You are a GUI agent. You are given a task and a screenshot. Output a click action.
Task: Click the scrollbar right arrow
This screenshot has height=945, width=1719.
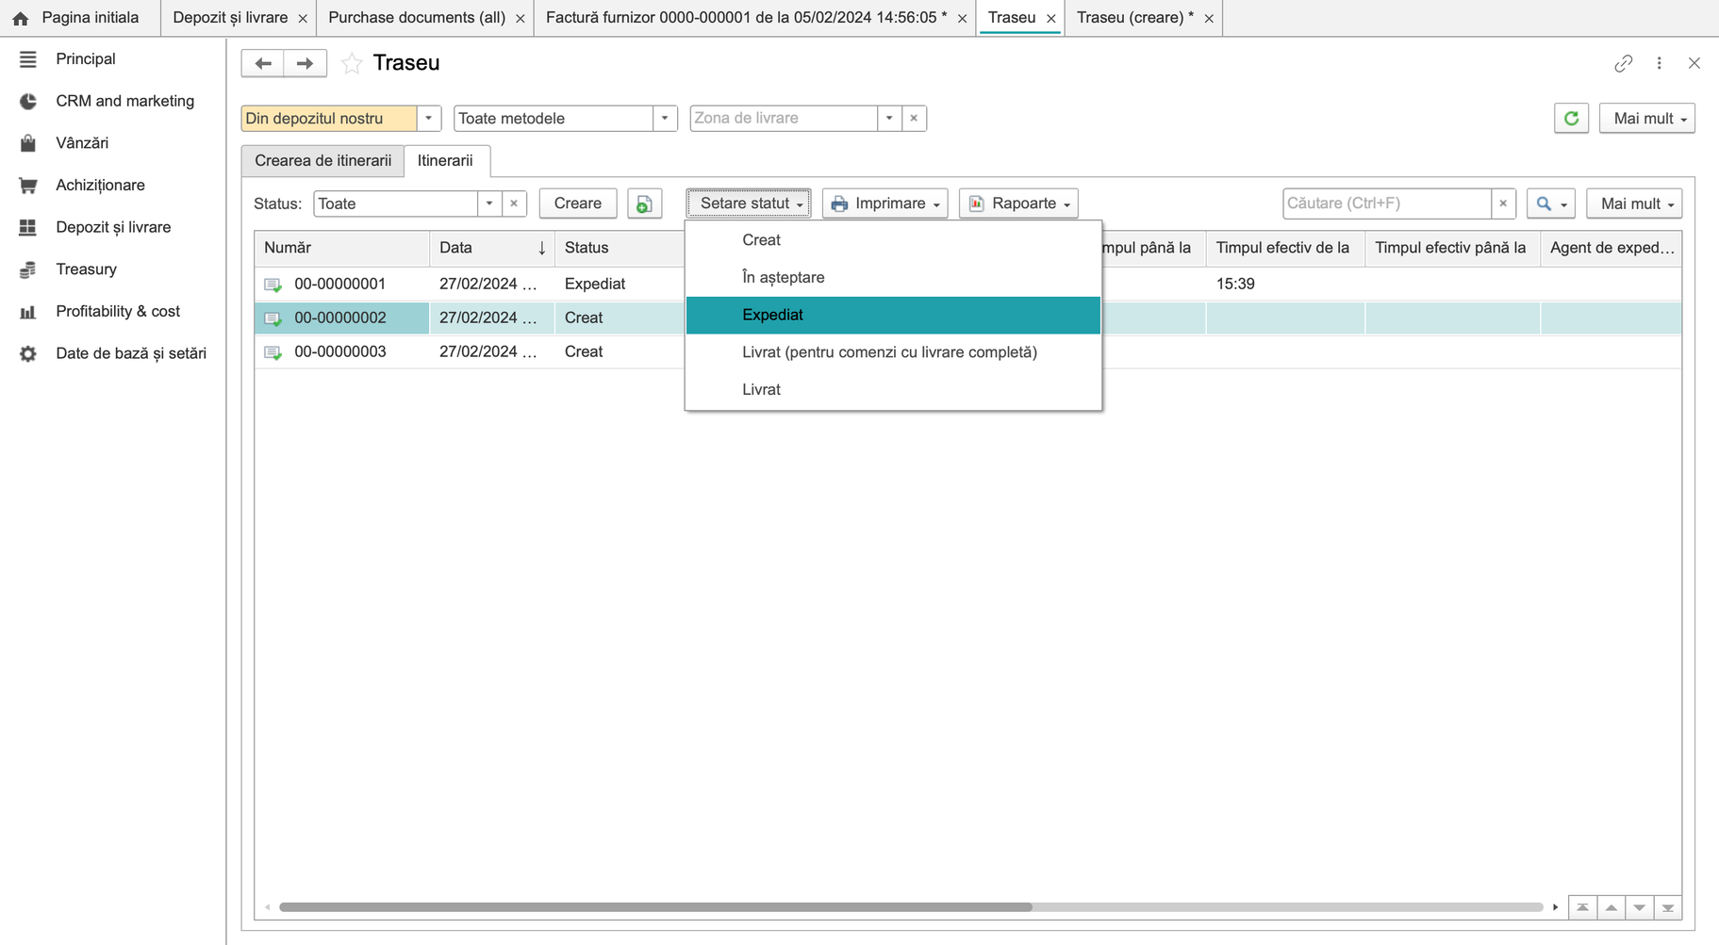click(1555, 907)
